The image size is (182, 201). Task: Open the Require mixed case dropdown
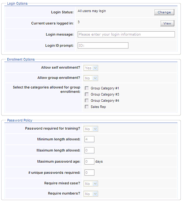coord(91,183)
